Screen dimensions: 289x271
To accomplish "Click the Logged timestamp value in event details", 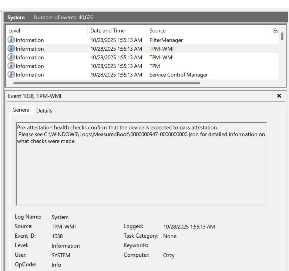I will click(x=189, y=226).
